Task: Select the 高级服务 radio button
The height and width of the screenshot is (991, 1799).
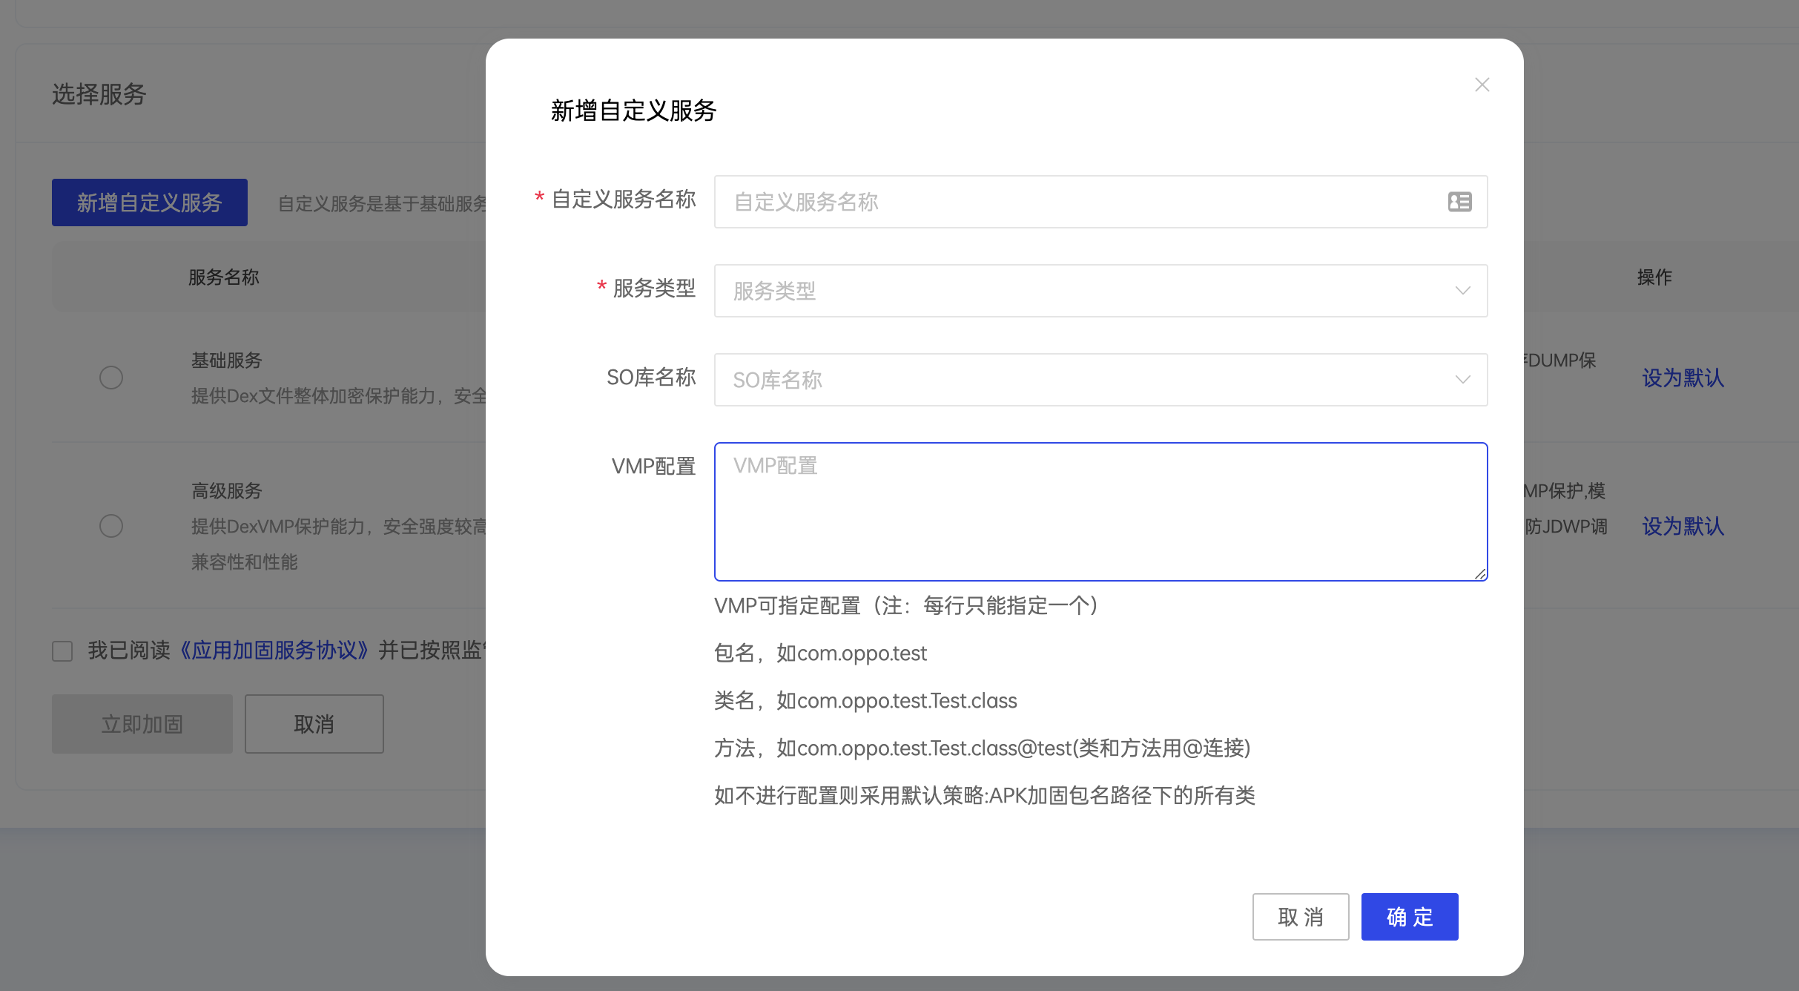Action: pyautogui.click(x=111, y=526)
